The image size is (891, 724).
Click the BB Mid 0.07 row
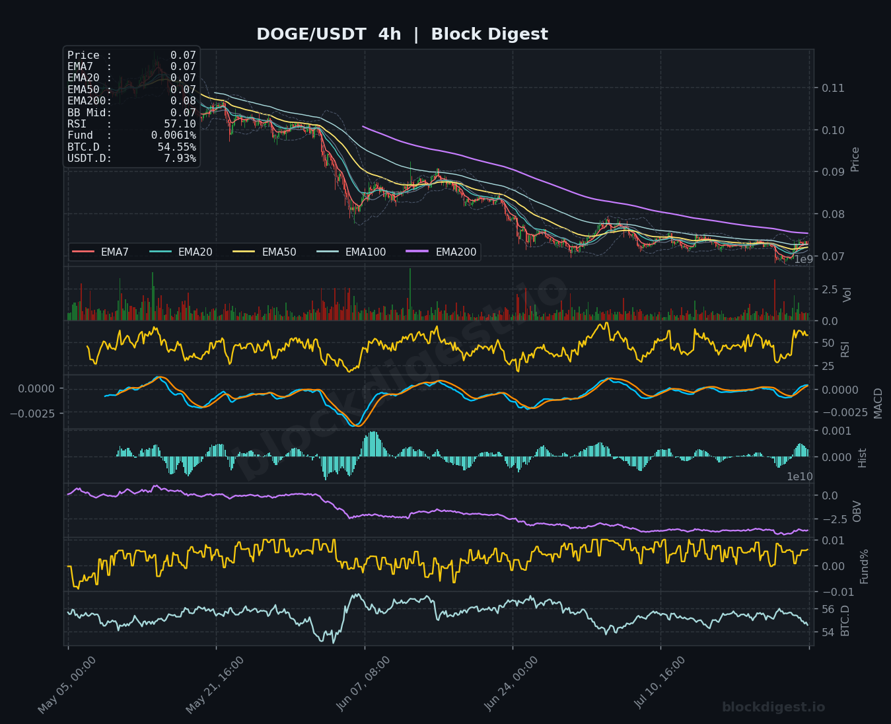tap(131, 113)
